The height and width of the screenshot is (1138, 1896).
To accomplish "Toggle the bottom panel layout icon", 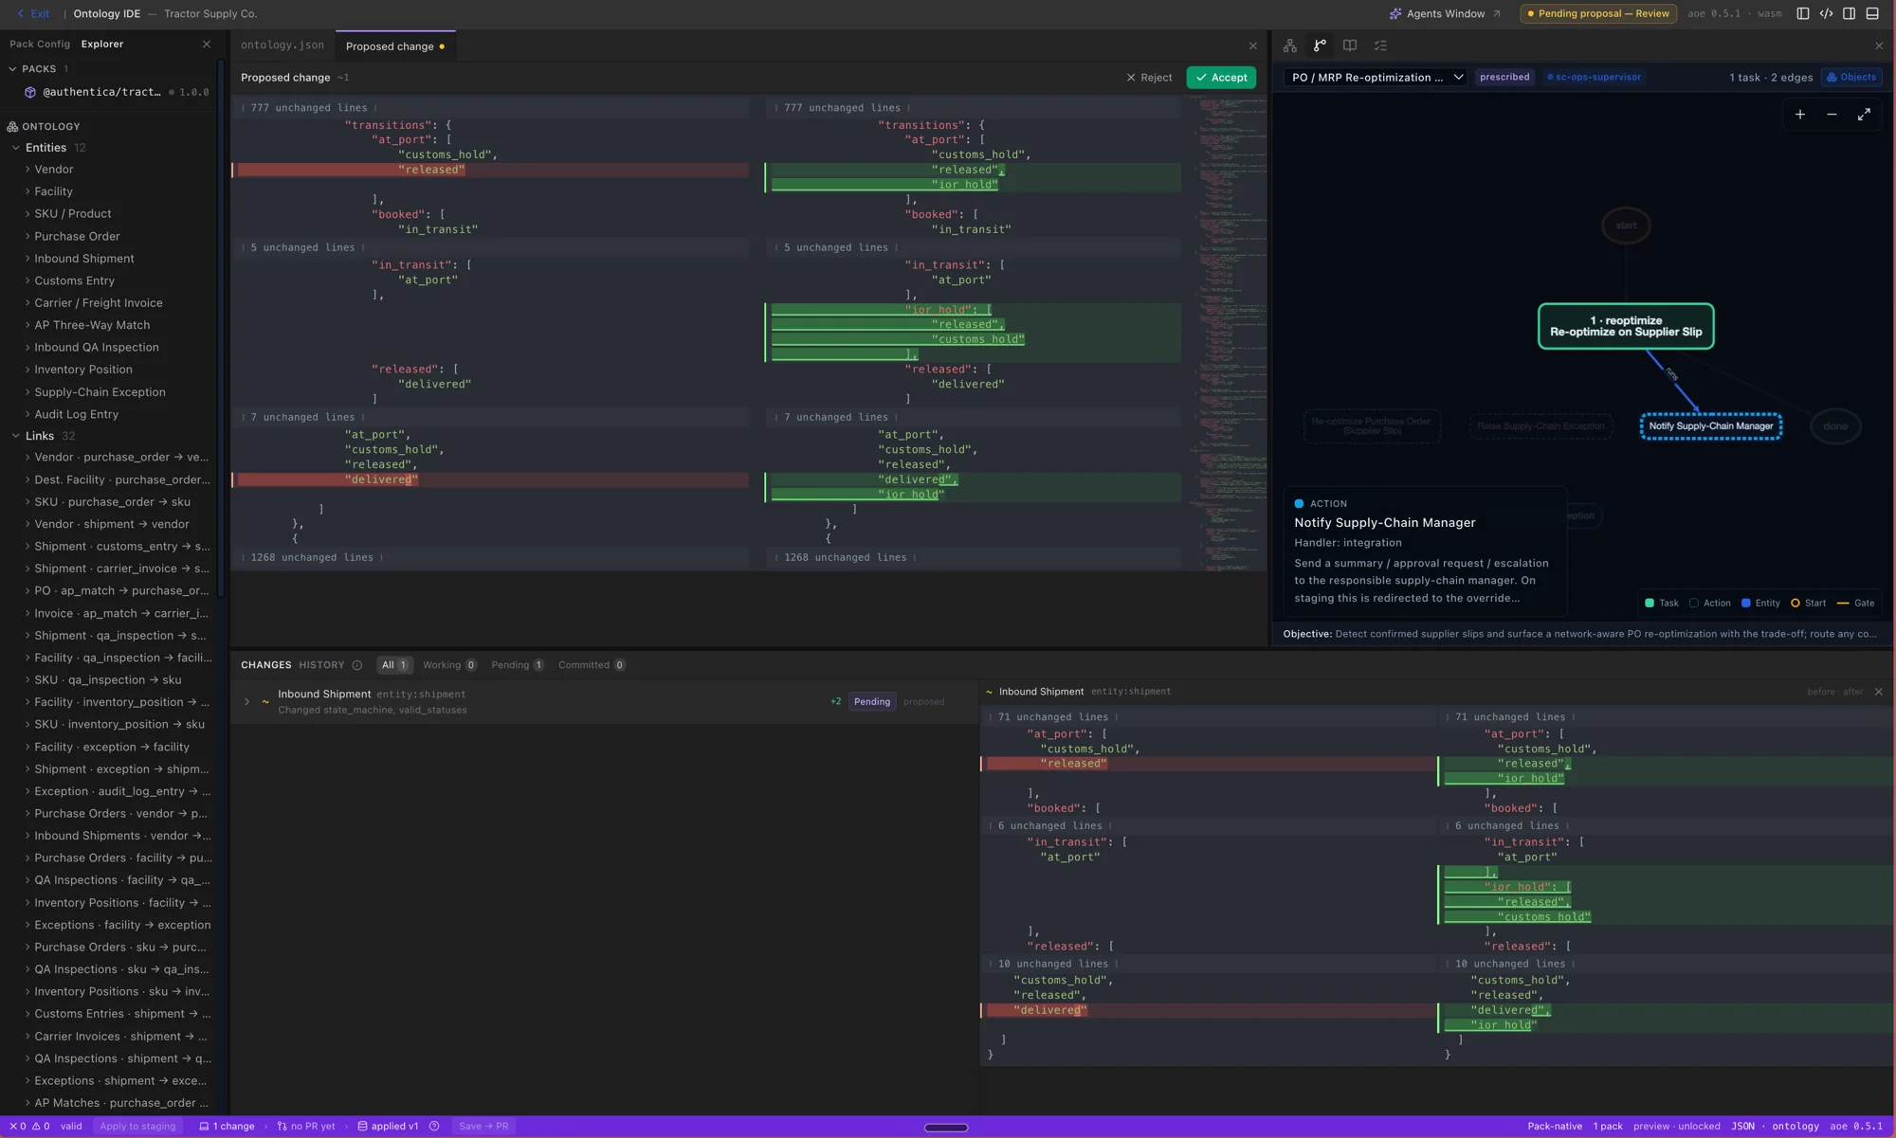I will (x=1872, y=13).
